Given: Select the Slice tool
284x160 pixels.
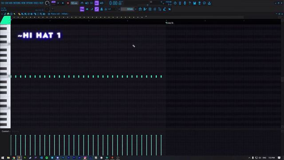Looking at the screenshot, I should point(35,14).
